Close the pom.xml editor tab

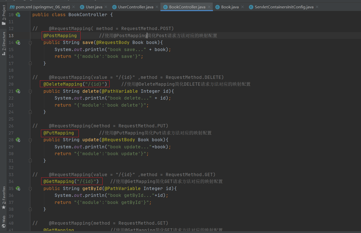(74, 7)
